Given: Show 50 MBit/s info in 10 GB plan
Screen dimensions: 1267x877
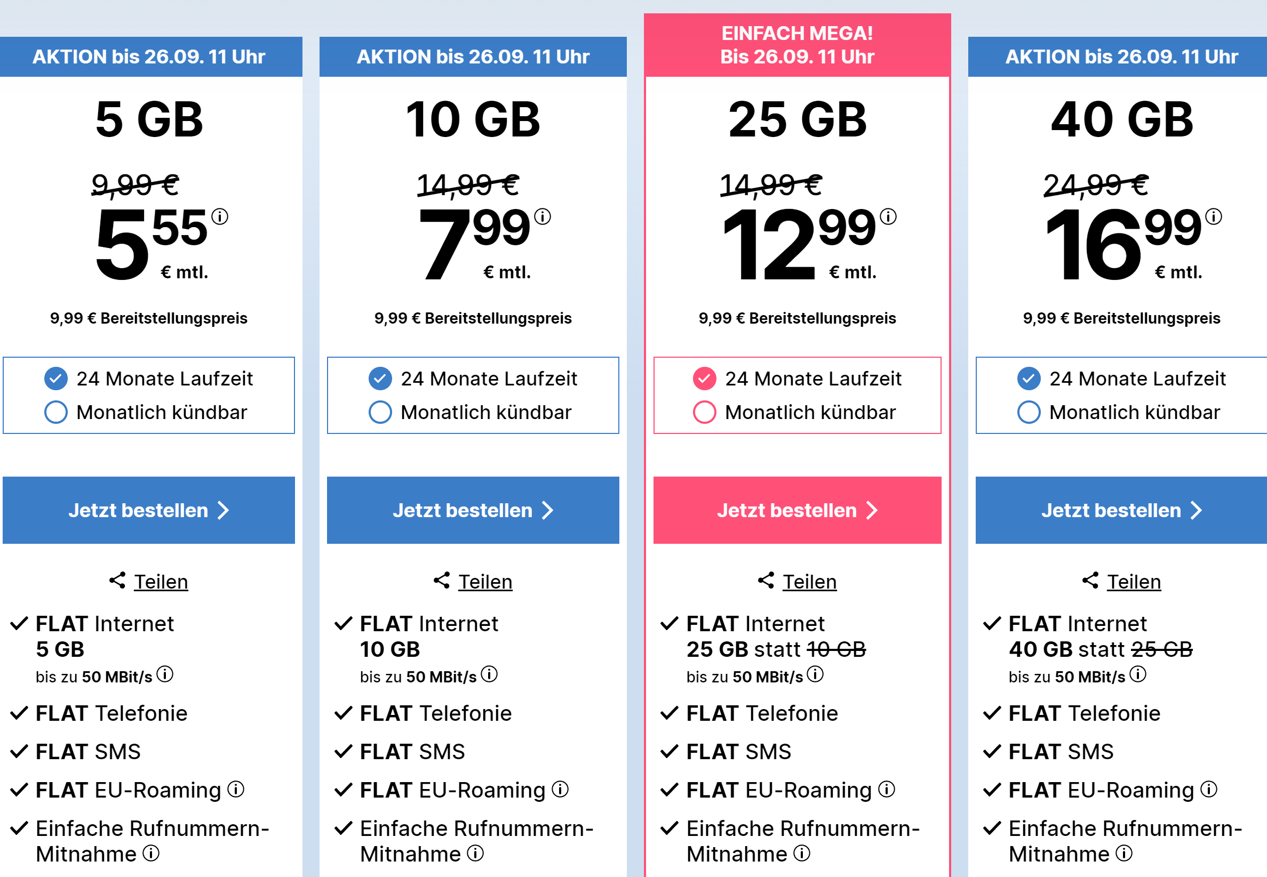Looking at the screenshot, I should click(x=489, y=674).
